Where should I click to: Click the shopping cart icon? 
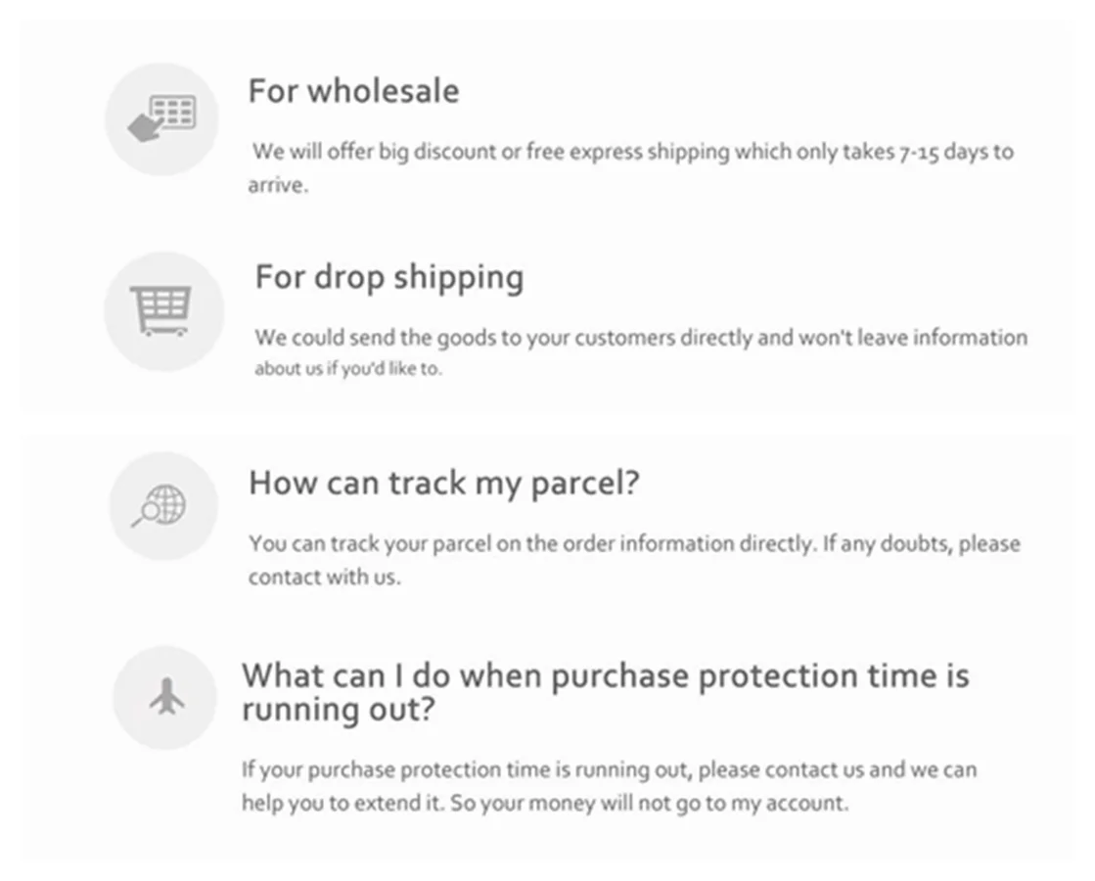click(x=161, y=311)
